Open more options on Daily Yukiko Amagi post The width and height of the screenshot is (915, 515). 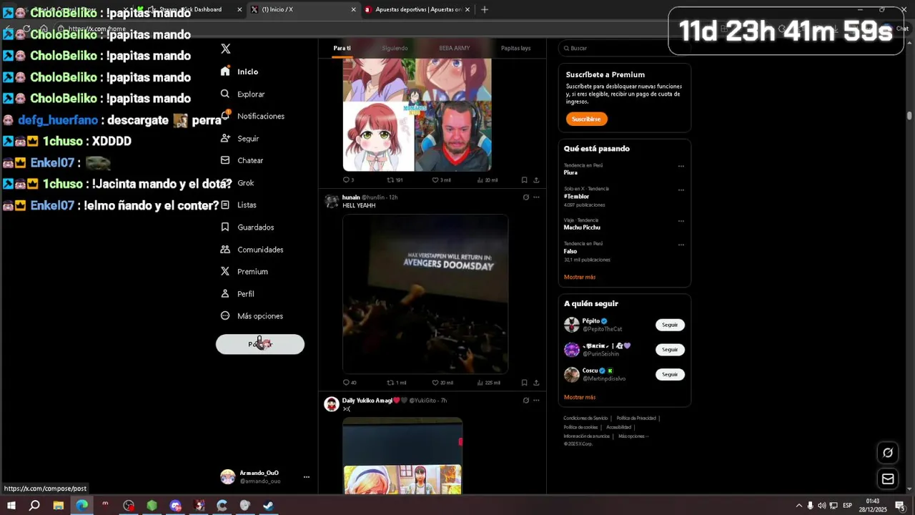(536, 401)
